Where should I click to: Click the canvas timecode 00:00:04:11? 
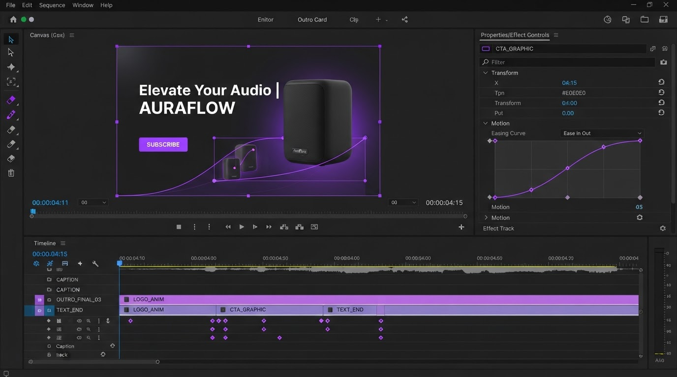click(50, 202)
